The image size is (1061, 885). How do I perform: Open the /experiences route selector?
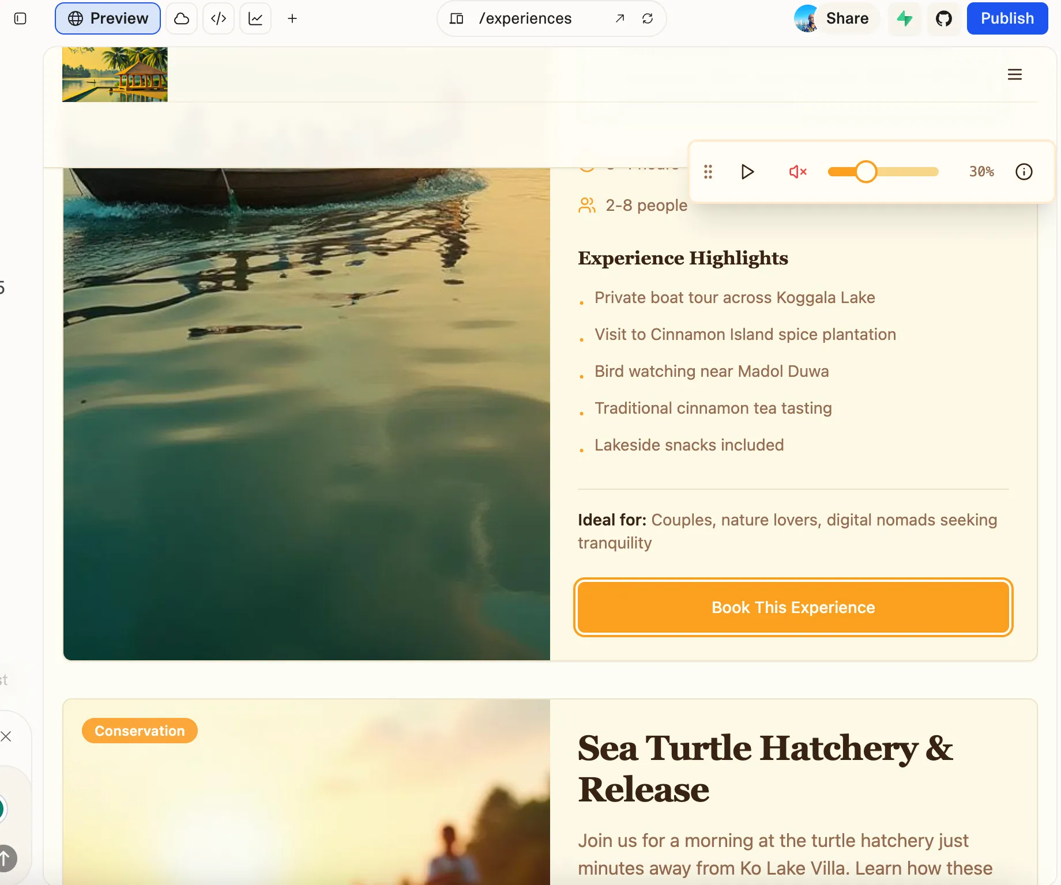[x=525, y=18]
